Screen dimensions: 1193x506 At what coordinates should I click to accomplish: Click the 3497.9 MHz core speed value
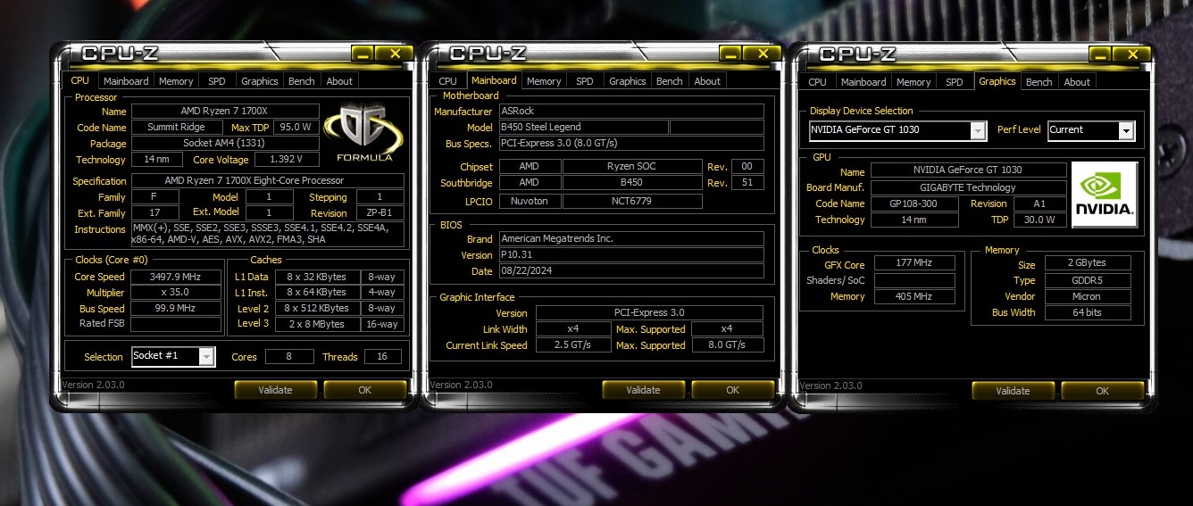[176, 277]
